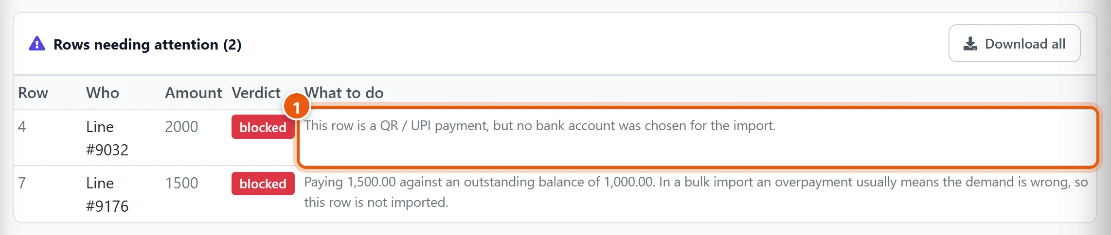Click the download arrow icon

970,44
